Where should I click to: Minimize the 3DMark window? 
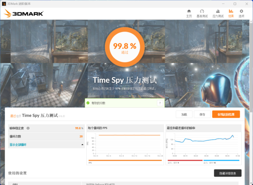[x=223, y=4]
